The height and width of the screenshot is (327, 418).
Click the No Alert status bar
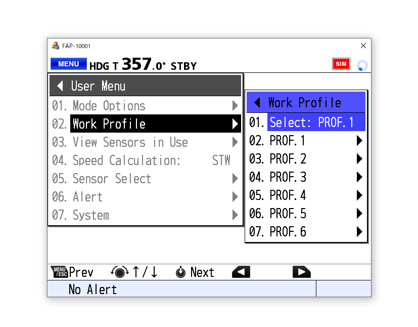(x=181, y=289)
